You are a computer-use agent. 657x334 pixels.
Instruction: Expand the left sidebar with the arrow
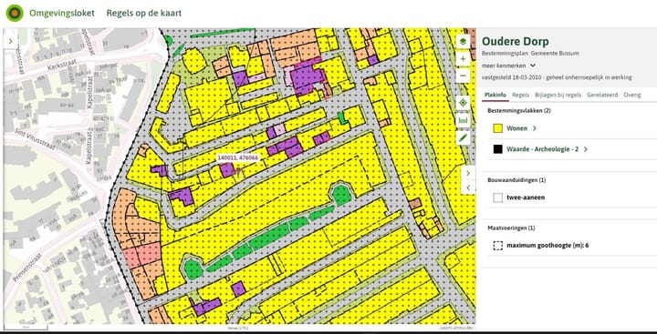pyautogui.click(x=10, y=41)
